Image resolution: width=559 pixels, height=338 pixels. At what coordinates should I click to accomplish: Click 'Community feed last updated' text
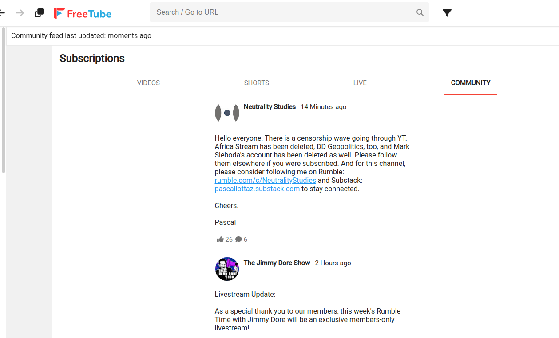81,36
